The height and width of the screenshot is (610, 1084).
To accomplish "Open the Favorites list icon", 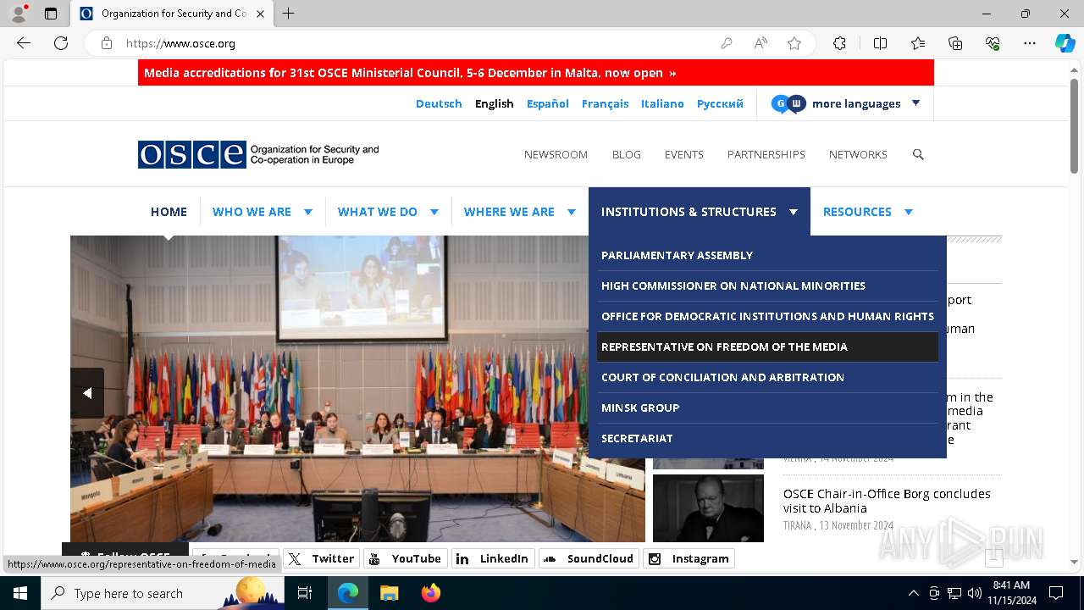I will click(918, 43).
